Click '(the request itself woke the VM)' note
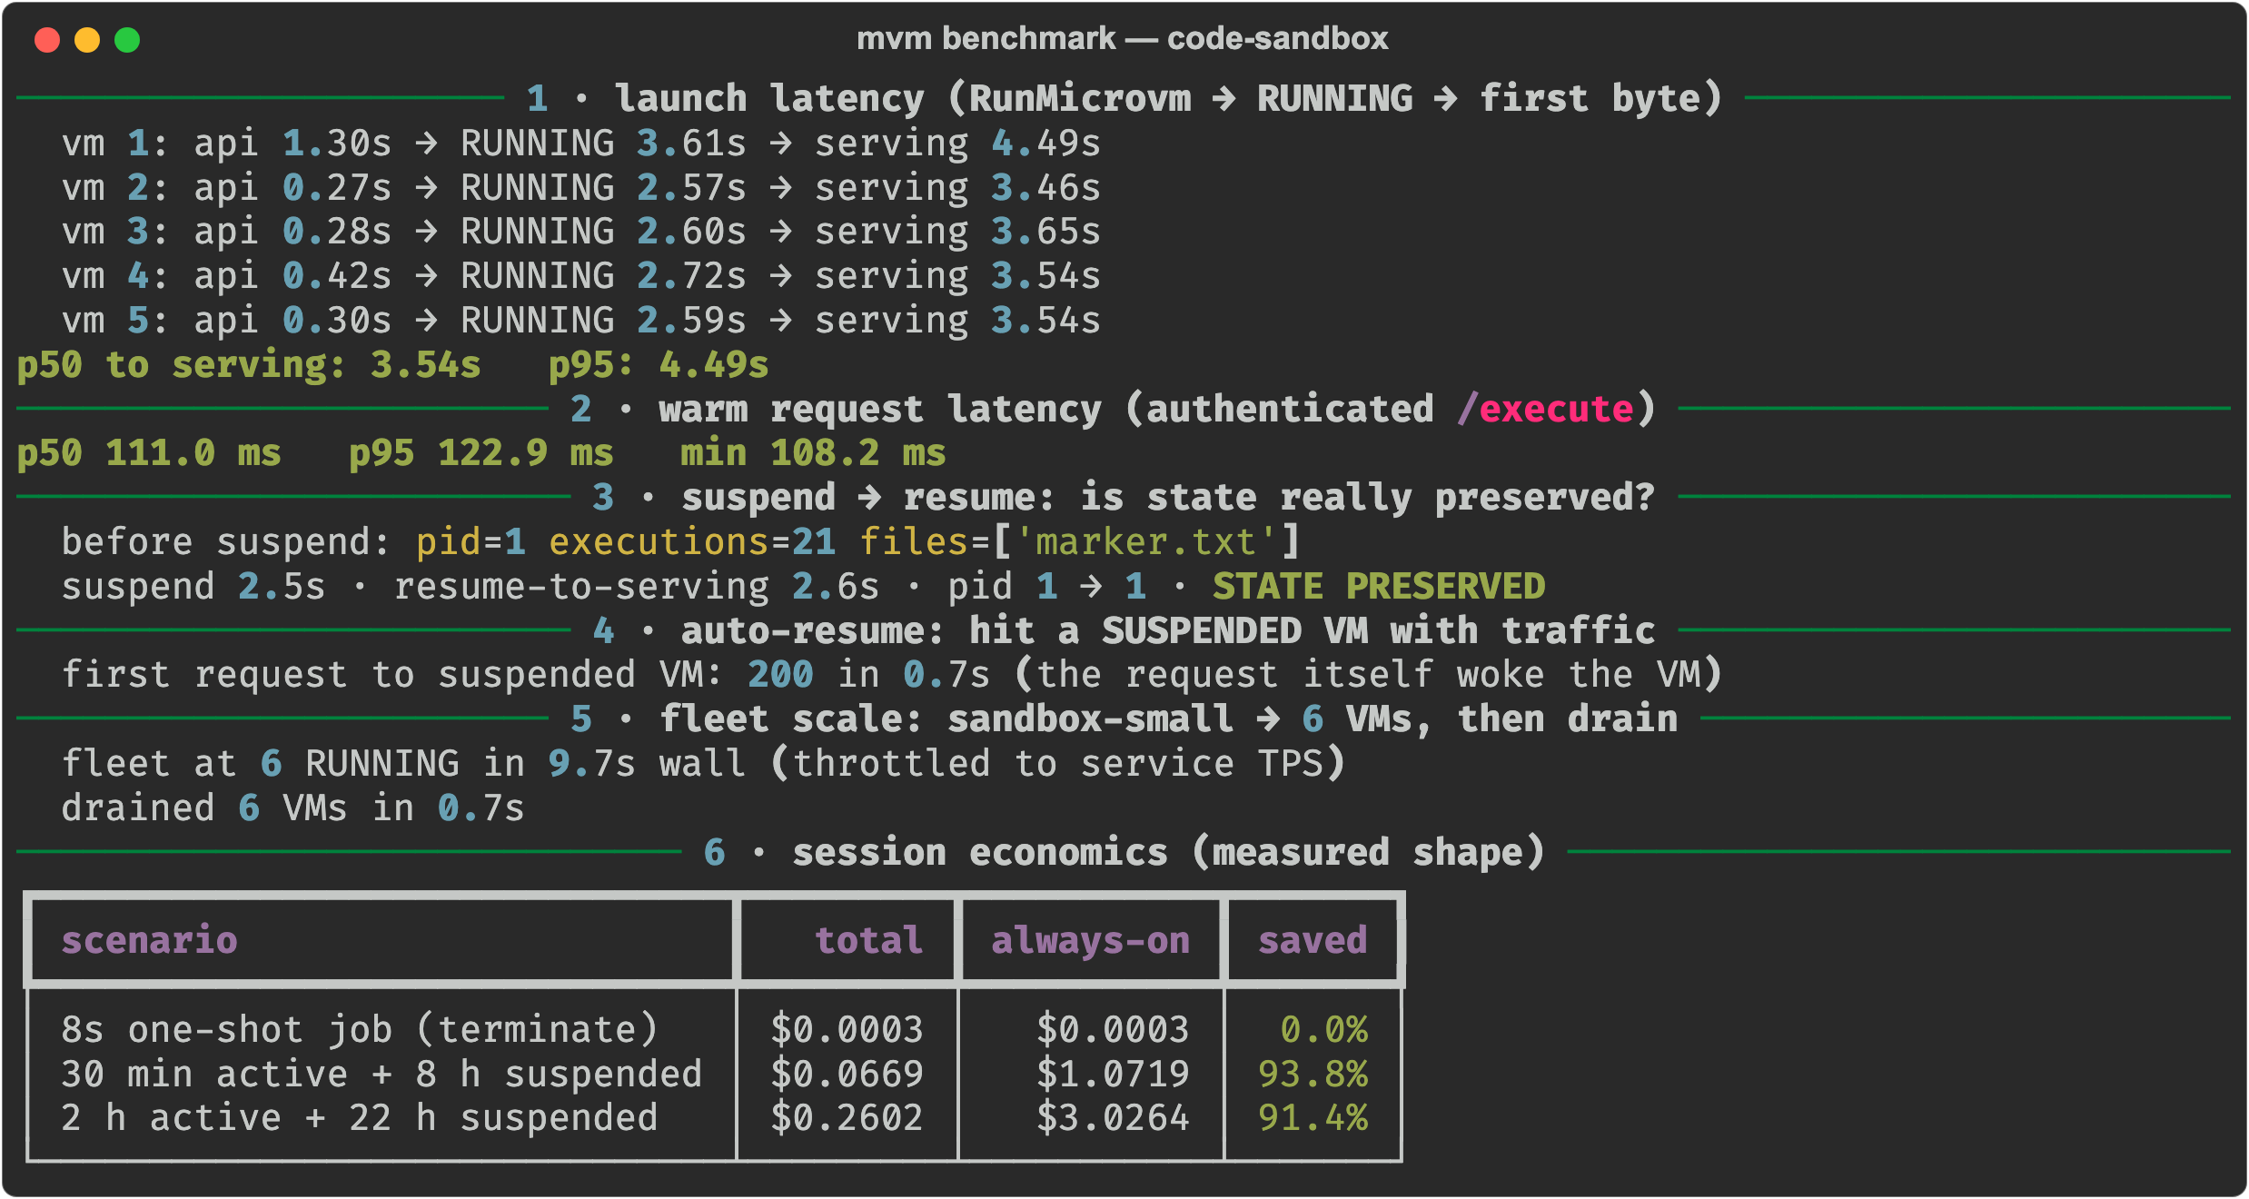This screenshot has width=2249, height=1199. (x=1368, y=675)
